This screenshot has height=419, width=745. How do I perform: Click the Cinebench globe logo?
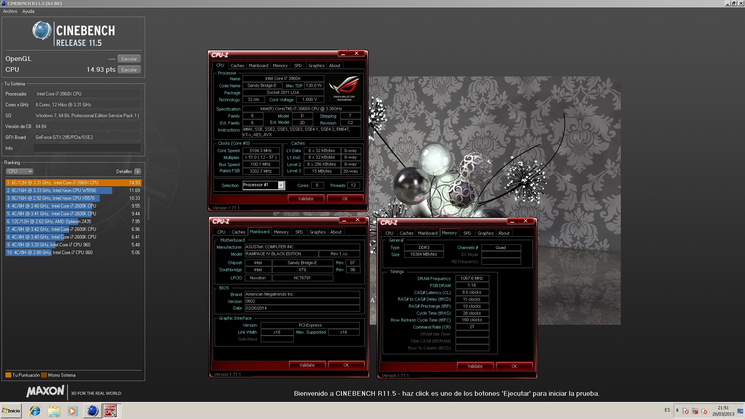pos(42,31)
